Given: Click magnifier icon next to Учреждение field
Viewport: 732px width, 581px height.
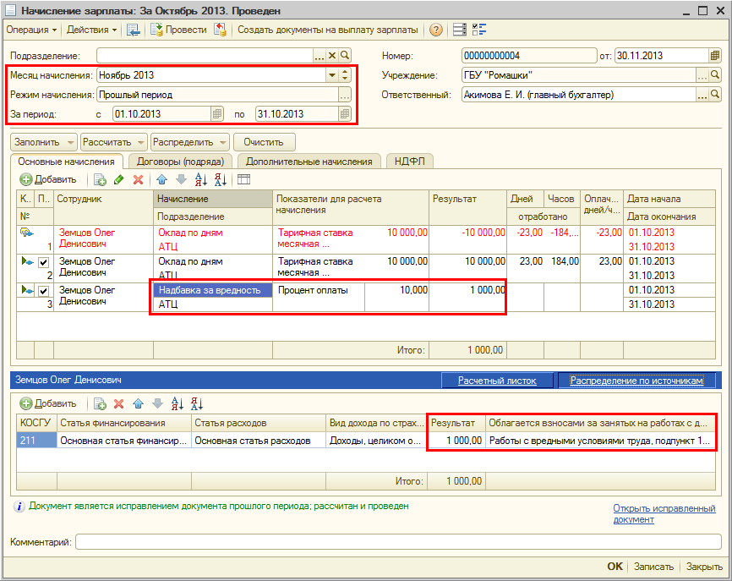Looking at the screenshot, I should pos(715,75).
